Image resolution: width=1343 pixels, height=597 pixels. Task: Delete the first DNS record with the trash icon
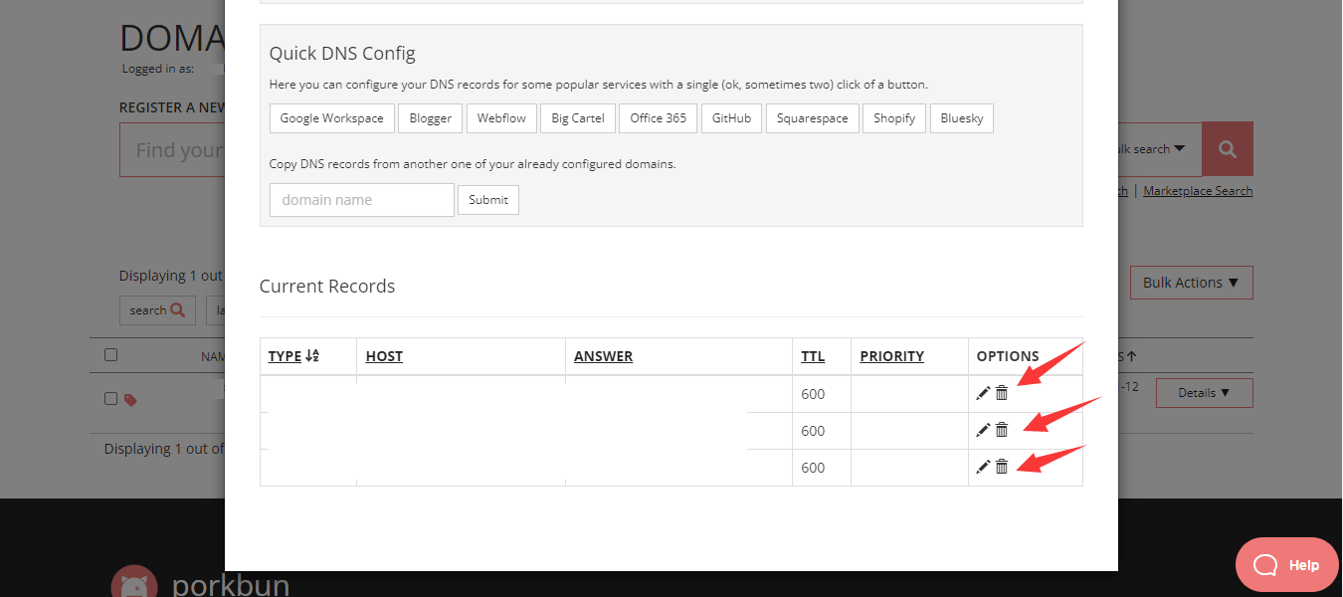[1002, 394]
